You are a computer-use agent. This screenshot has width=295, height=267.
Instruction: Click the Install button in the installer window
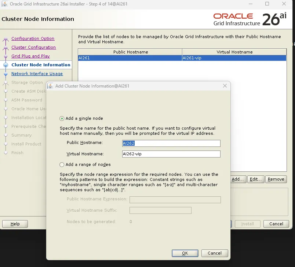click(x=247, y=224)
